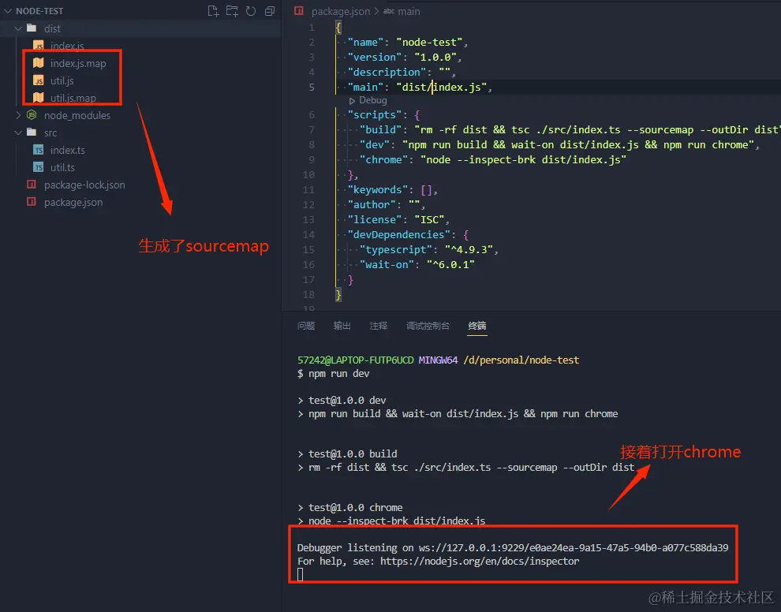Click the src folder icon

click(x=32, y=132)
